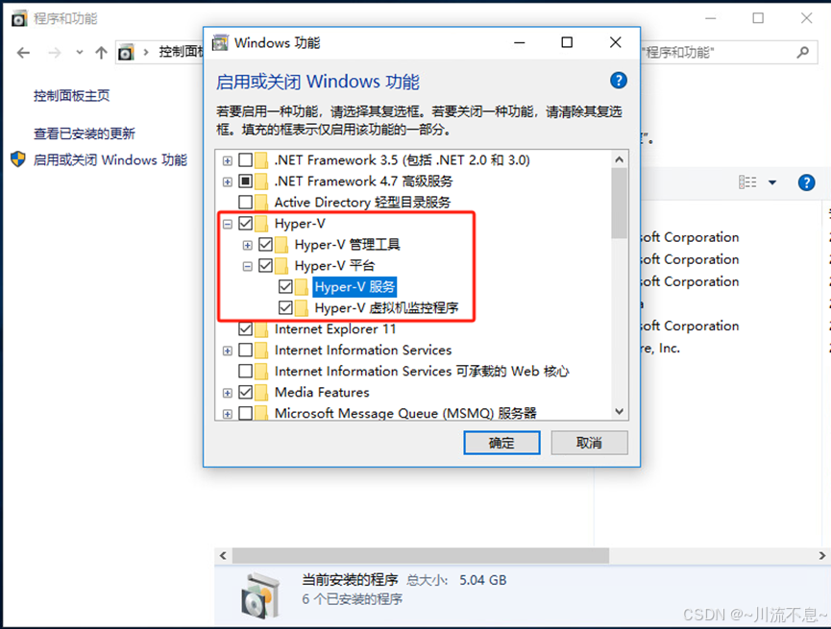Screen dimensions: 831x629
Task: Uncheck the Hyper-V checkbox
Action: point(245,223)
